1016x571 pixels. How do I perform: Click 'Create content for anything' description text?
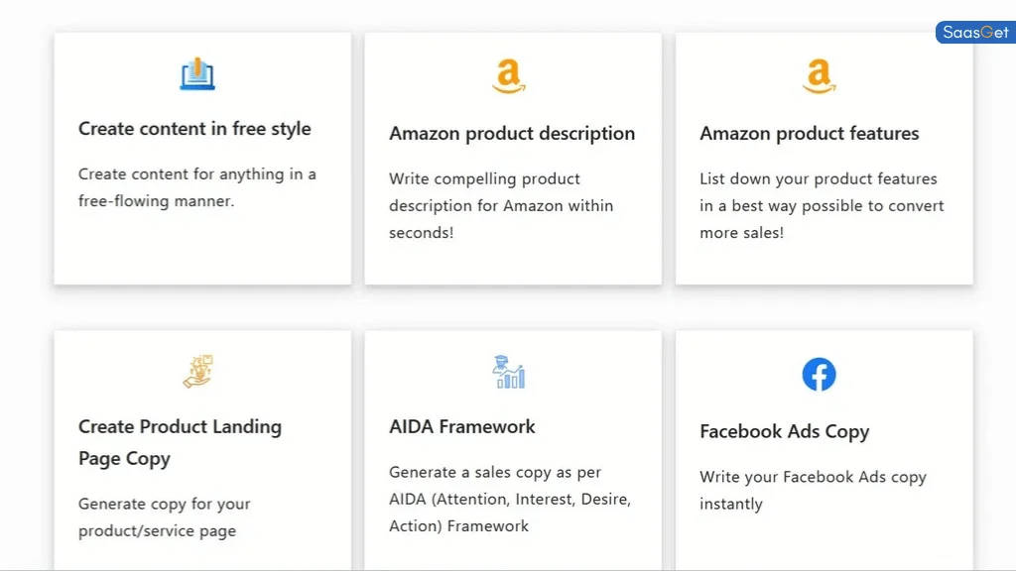point(197,187)
